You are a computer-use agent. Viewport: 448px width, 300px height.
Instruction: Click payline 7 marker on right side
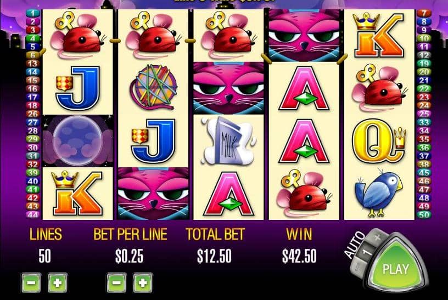coord(424,13)
